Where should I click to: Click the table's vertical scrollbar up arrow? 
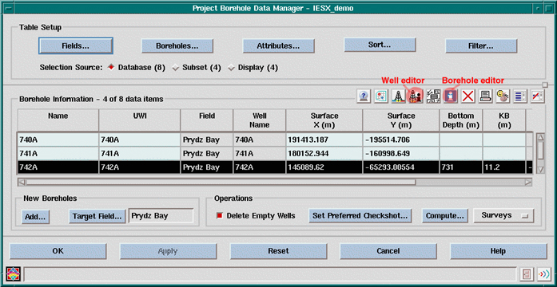point(540,137)
